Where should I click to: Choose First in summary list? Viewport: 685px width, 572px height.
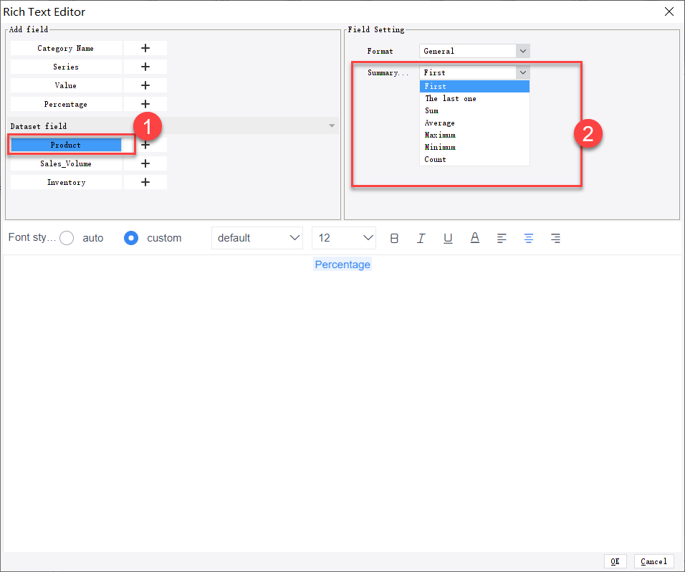coord(474,87)
